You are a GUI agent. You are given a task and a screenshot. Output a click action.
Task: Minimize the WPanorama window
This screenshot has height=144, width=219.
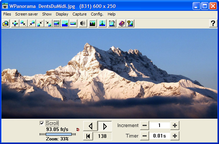tap(196, 6)
